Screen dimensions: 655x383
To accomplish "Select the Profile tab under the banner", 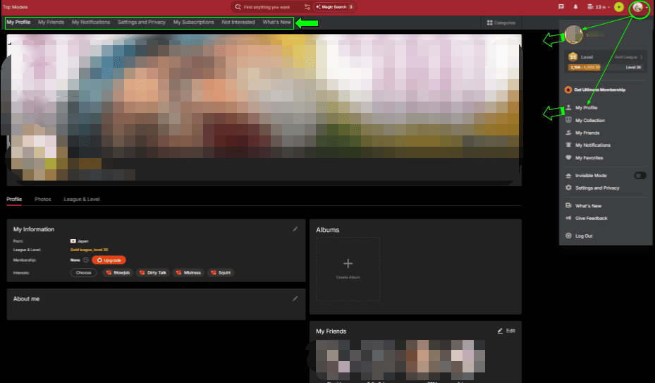I will pos(14,199).
